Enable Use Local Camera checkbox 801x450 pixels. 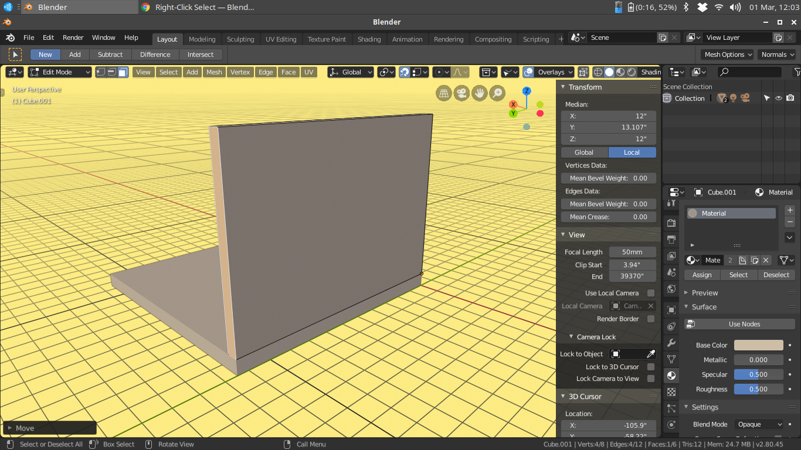(x=650, y=293)
